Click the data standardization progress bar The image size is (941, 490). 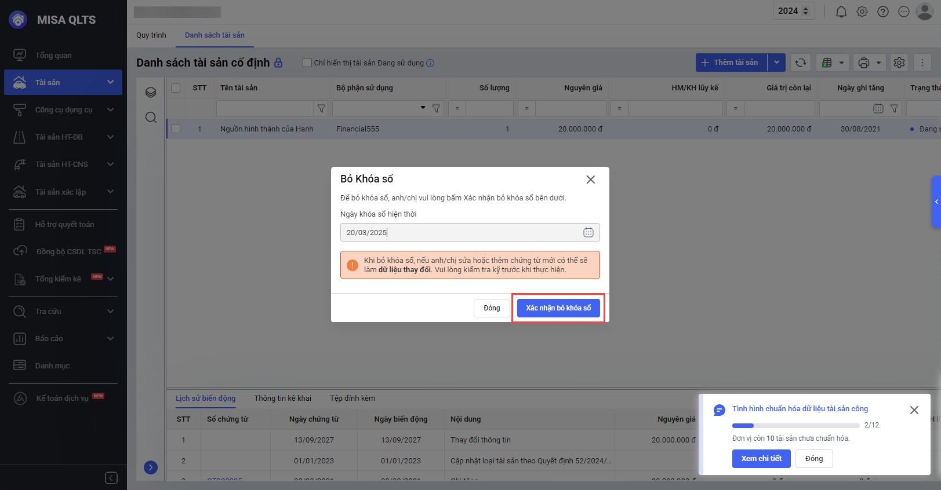[795, 426]
